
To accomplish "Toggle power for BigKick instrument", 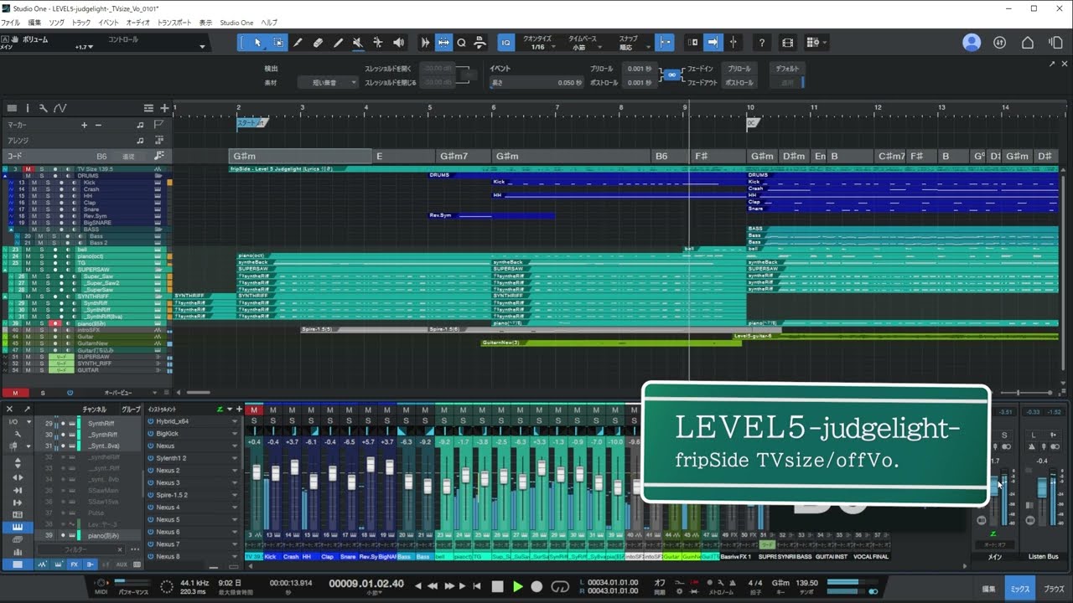I will [151, 434].
